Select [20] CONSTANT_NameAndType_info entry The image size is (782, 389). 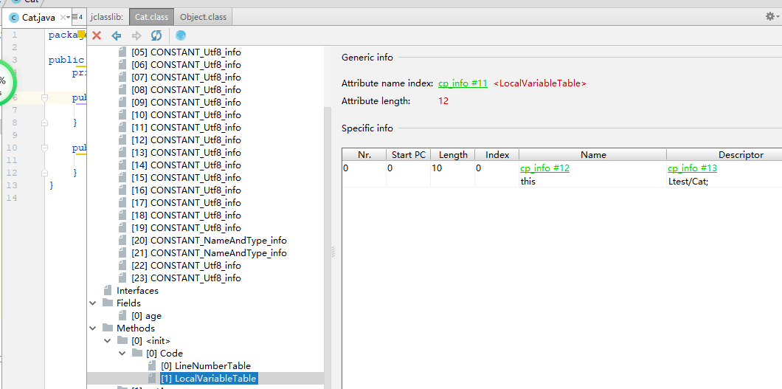click(209, 241)
